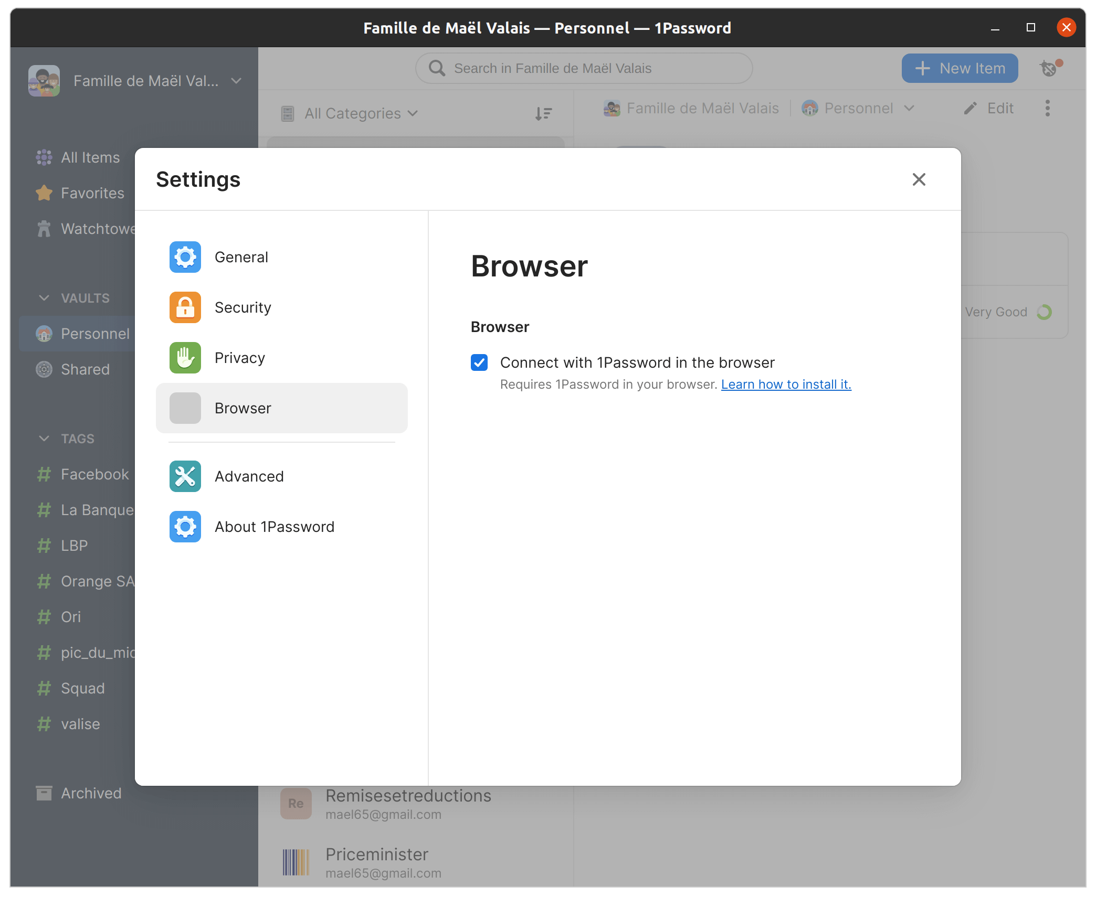Open the Learn how to install it link

[786, 385]
